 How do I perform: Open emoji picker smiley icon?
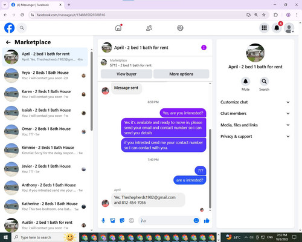(x=196, y=221)
